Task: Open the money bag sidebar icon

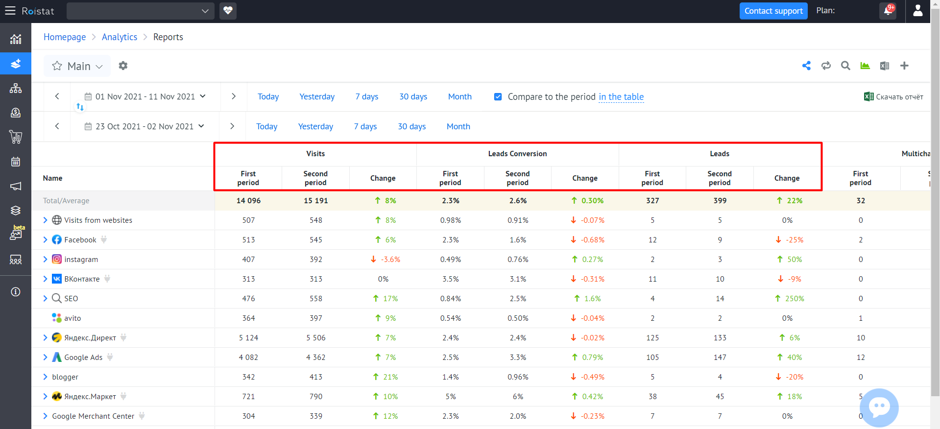Action: pyautogui.click(x=16, y=113)
